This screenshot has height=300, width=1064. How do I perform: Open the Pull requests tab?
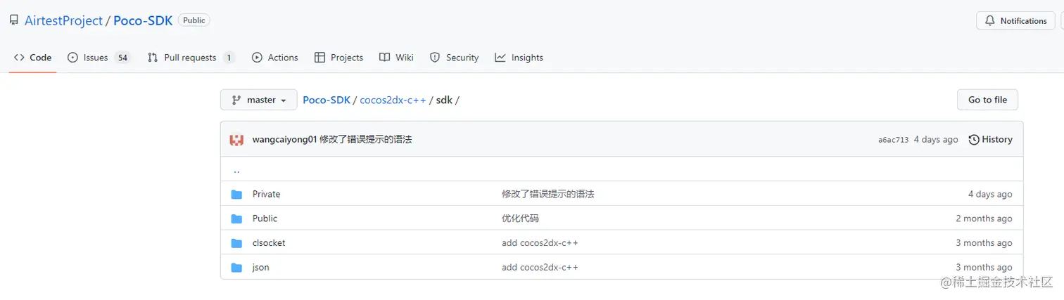191,58
